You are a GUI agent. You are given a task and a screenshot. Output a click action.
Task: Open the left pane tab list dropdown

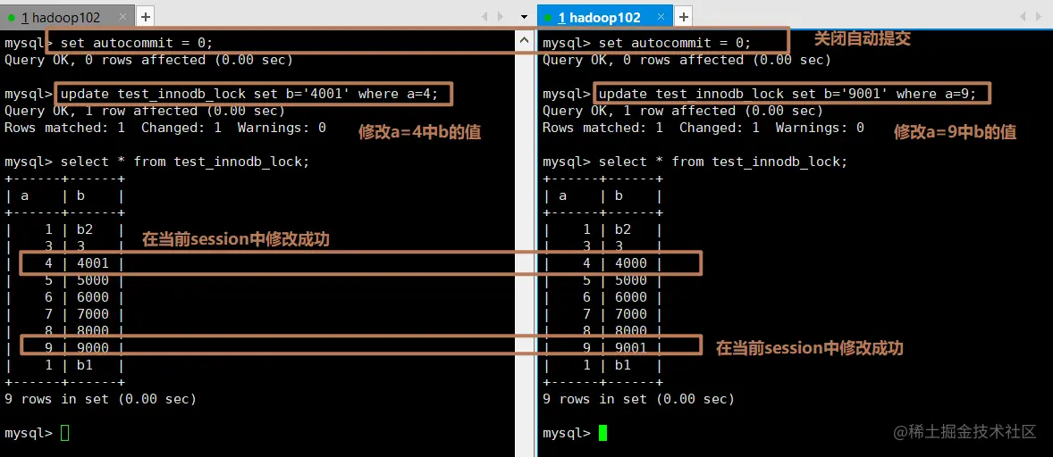(525, 16)
